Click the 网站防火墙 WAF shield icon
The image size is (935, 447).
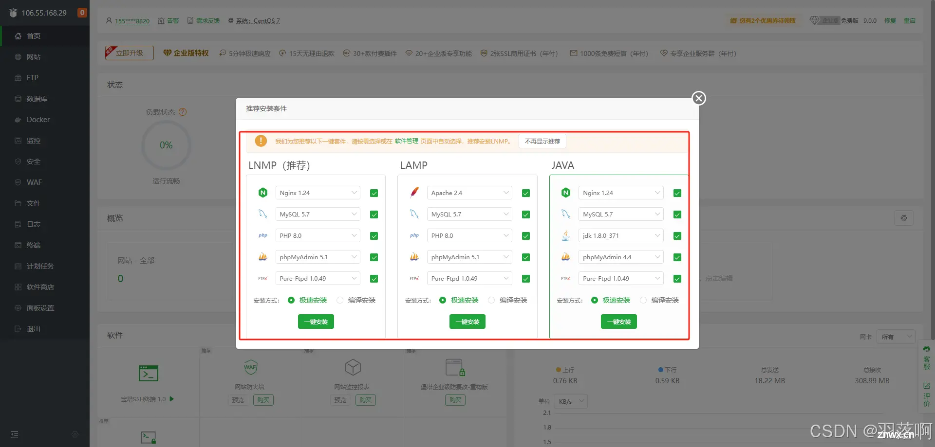click(x=250, y=367)
